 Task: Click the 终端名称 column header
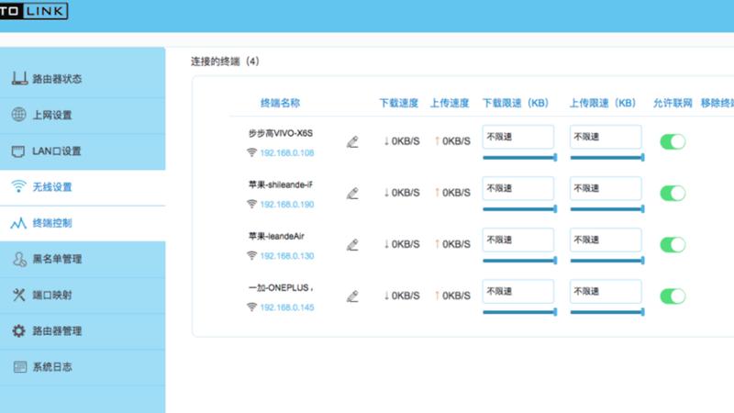point(280,103)
